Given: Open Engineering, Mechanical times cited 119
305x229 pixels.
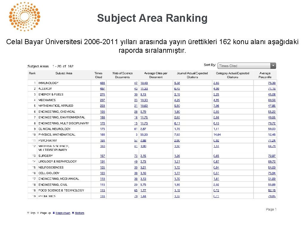Looking at the screenshot, I should 102,179.
